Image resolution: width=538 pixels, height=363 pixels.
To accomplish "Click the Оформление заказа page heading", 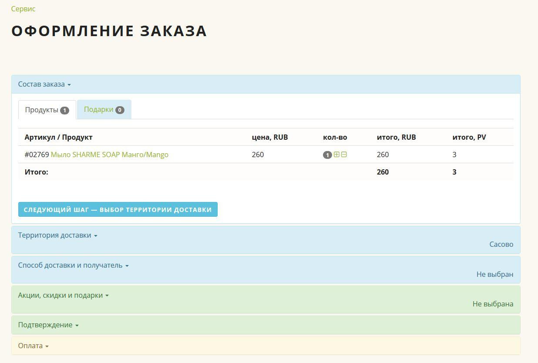I will tap(109, 31).
